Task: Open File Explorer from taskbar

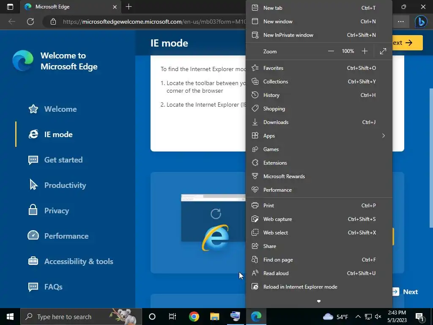Action: (x=214, y=317)
